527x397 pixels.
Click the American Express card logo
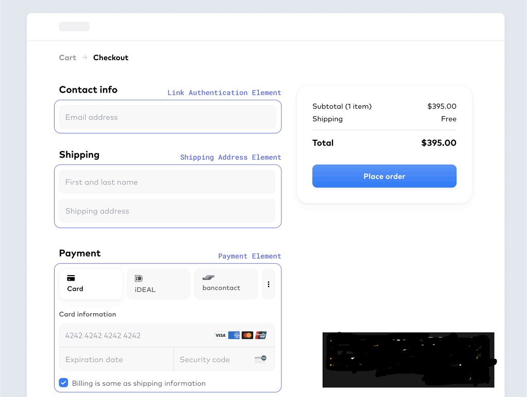[x=234, y=335]
